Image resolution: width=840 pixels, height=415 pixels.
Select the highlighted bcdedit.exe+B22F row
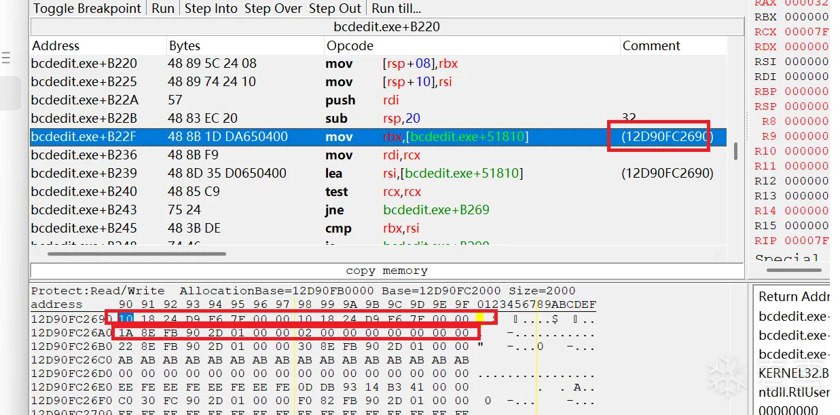pos(379,137)
